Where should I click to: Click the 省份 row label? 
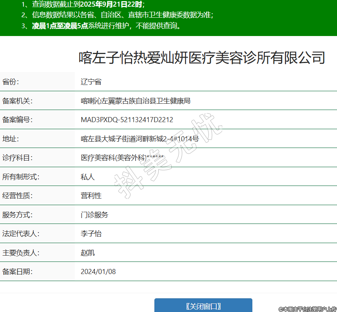[x=11, y=82]
